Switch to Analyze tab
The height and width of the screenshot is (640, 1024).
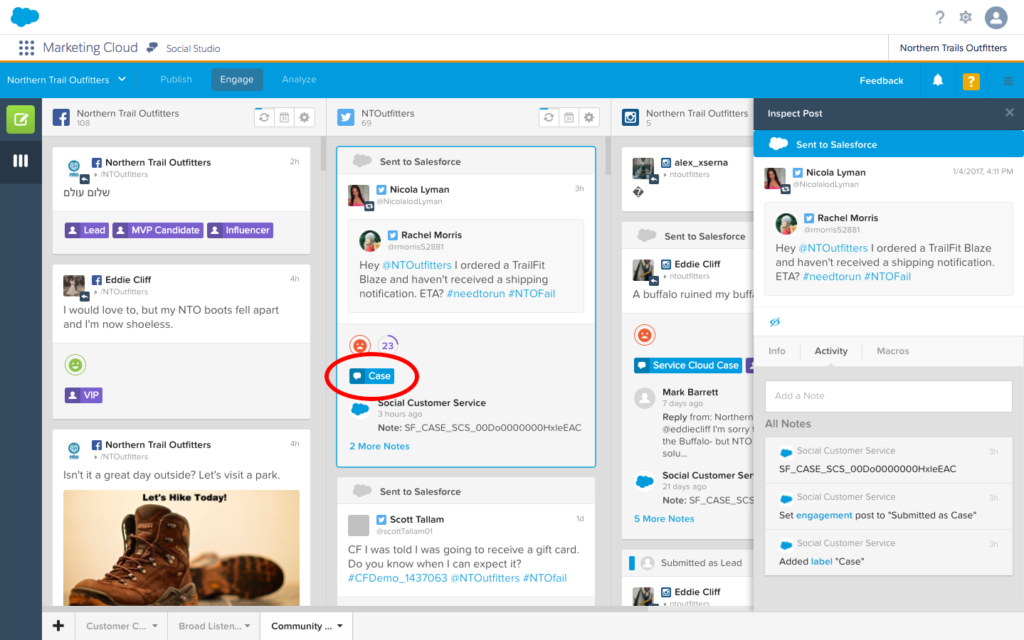[x=299, y=80]
